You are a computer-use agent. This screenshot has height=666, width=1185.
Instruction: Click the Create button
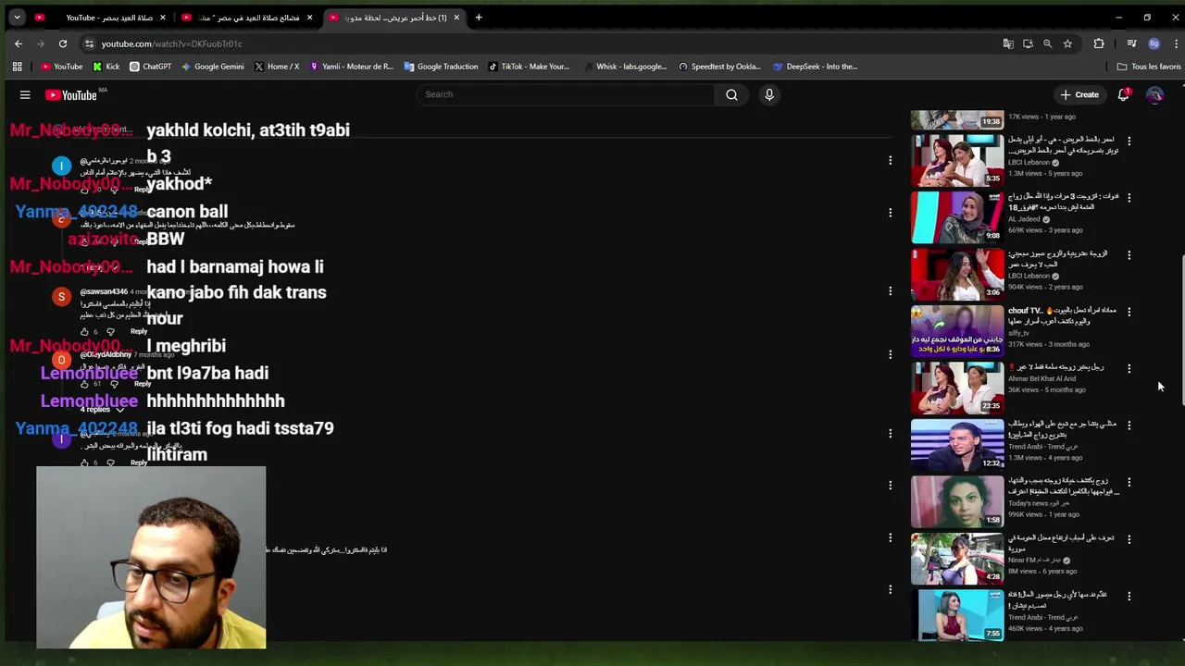coord(1079,94)
